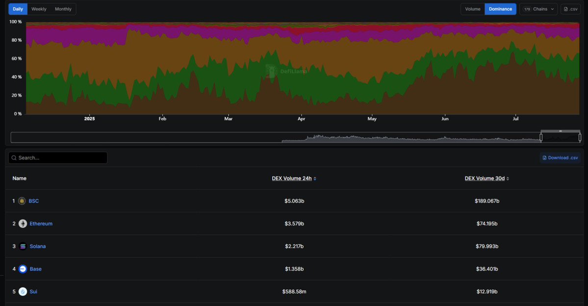Open the Solana chain link
The height and width of the screenshot is (306, 588).
coord(37,246)
